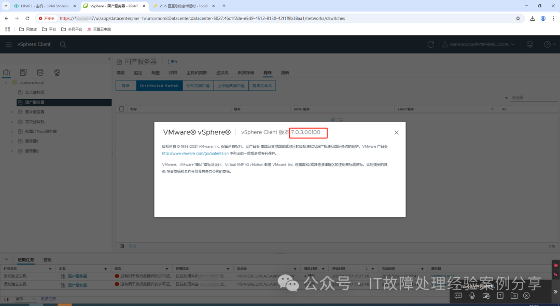Click the text T icon in overlay toolbar
The height and width of the screenshot is (306, 560).
coord(500,296)
